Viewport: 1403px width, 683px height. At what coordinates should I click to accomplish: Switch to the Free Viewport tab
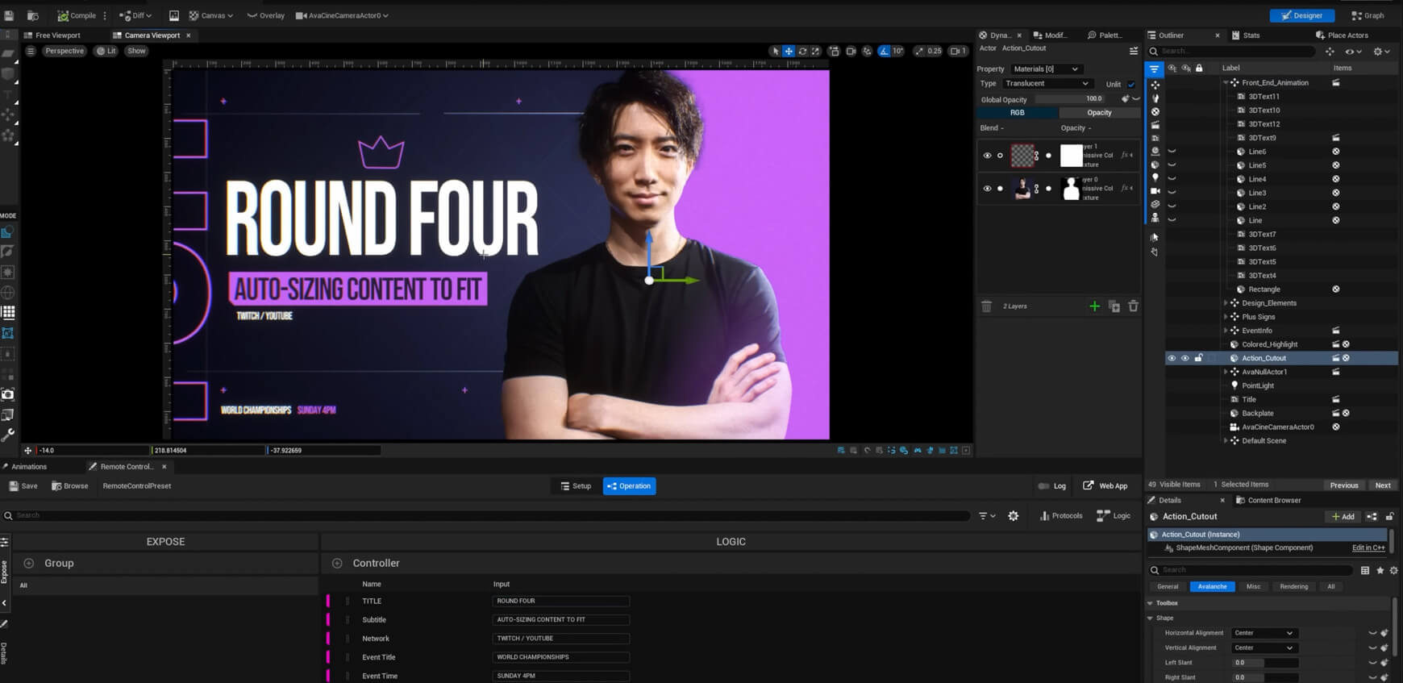click(53, 35)
